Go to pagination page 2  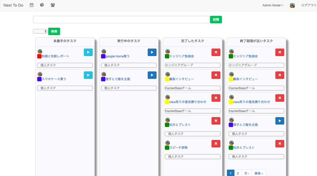tap(238, 173)
